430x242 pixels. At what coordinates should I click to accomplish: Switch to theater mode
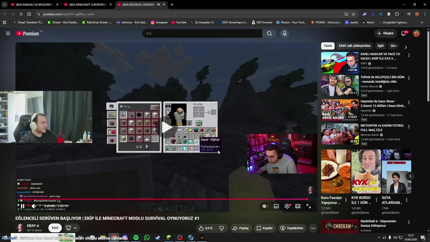coord(298,206)
